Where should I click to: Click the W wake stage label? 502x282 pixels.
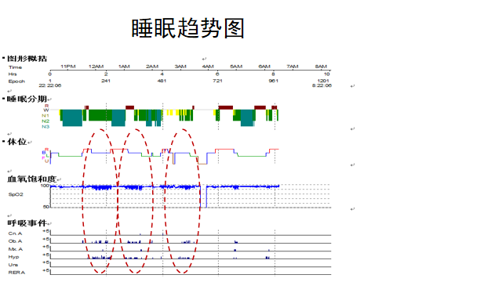[x=46, y=110]
